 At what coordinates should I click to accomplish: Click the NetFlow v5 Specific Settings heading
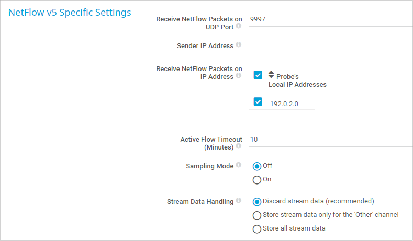[x=70, y=13]
